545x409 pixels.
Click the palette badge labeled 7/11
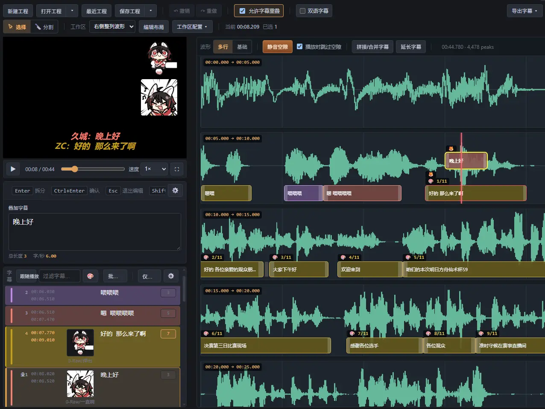pos(359,333)
